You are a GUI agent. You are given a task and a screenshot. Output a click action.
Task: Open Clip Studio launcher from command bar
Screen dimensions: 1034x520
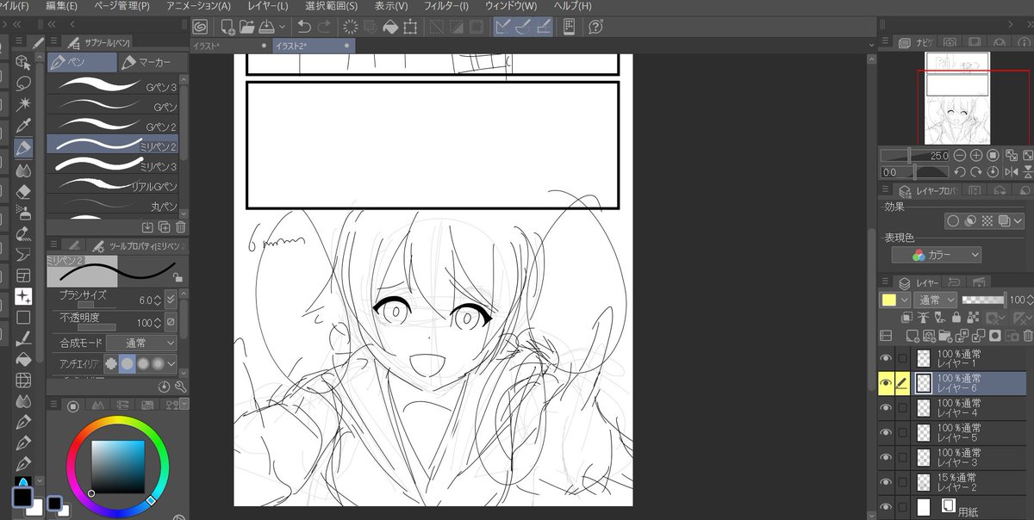coord(200,27)
